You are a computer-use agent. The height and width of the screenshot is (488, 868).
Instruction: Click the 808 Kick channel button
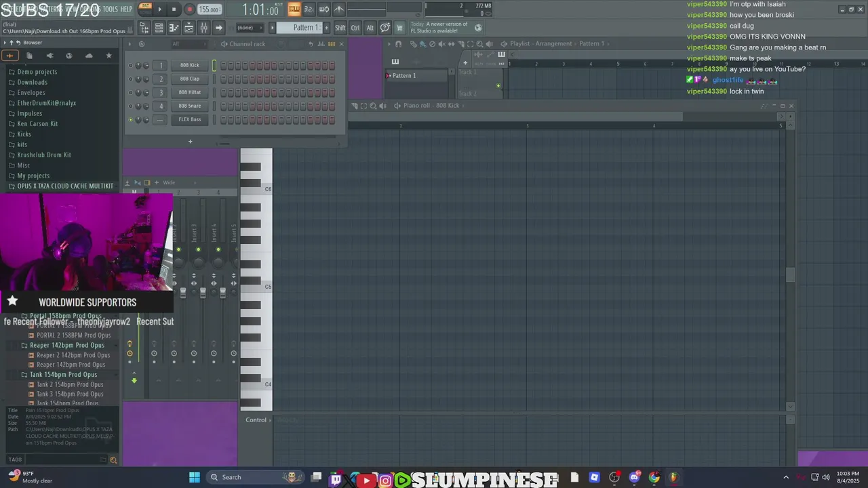(189, 65)
